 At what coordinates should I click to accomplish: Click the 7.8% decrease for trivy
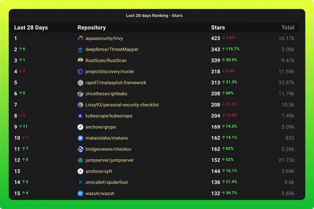[228, 38]
